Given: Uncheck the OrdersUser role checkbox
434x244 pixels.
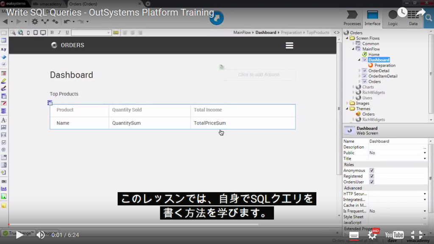Looking at the screenshot, I should [372, 182].
